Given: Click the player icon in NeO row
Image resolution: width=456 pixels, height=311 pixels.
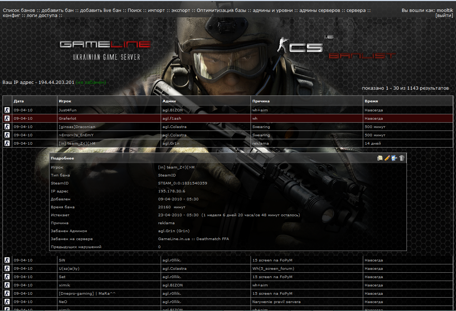Looking at the screenshot, I should 7,302.
